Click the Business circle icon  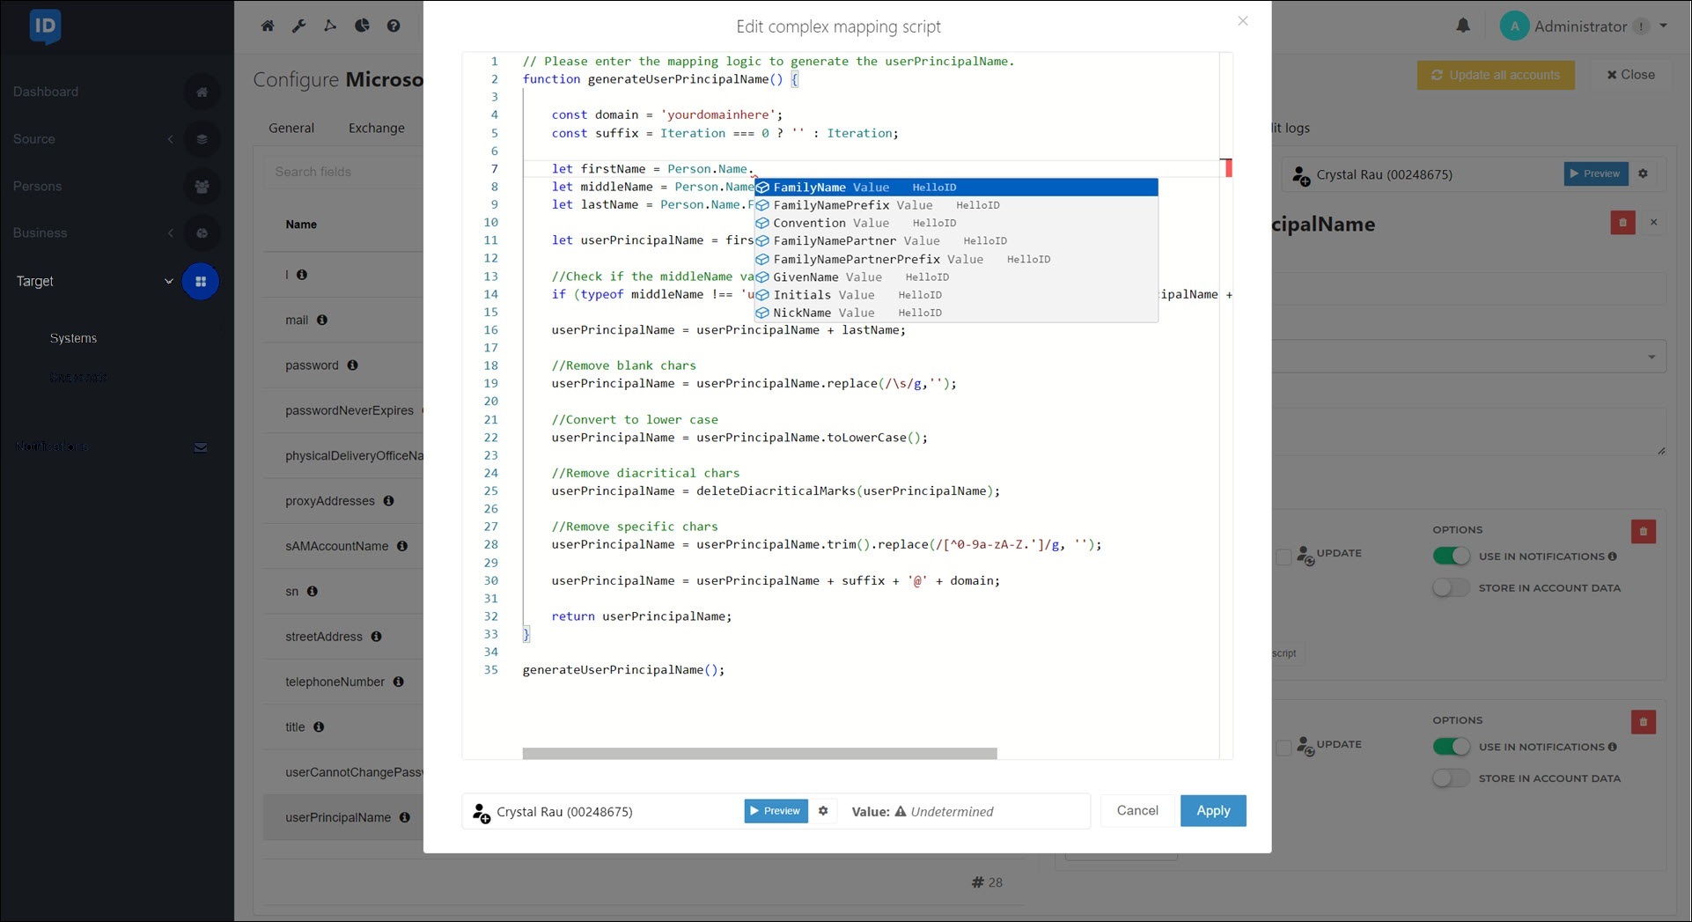click(202, 233)
